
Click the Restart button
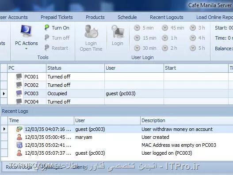[x=56, y=48]
